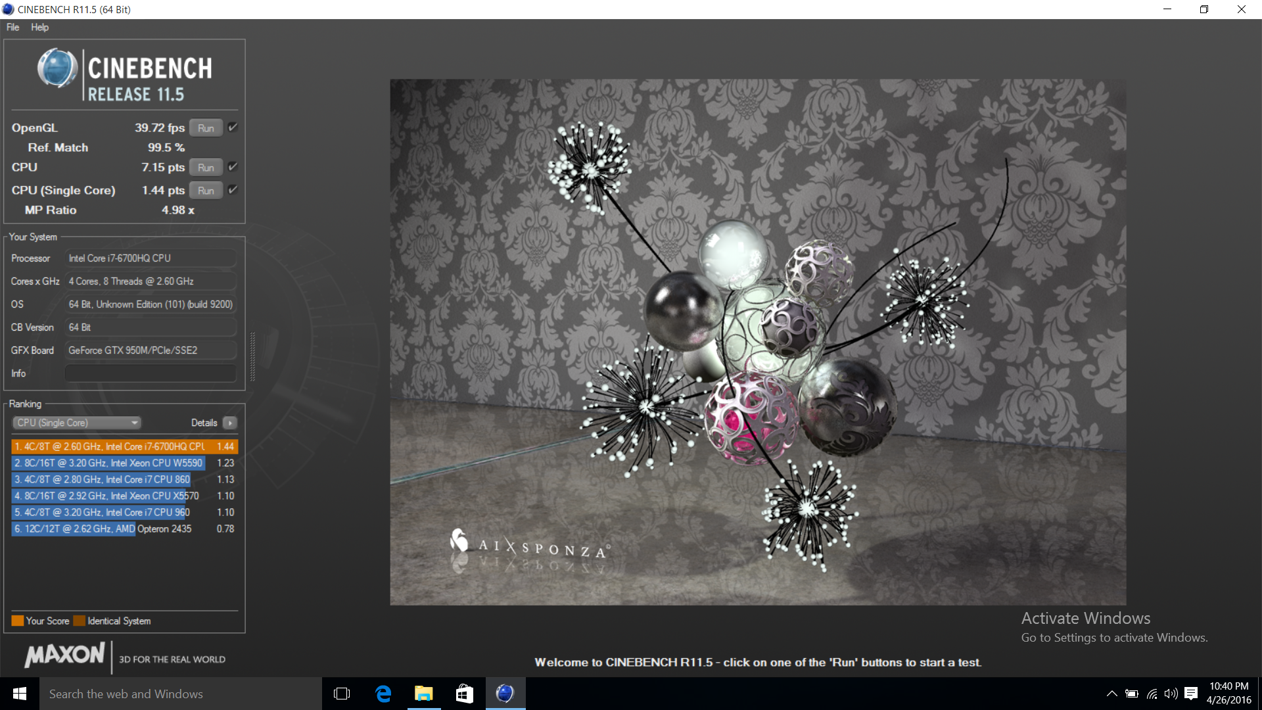The height and width of the screenshot is (710, 1262).
Task: Click the GFX Board field GeForce GTX 950M
Action: click(151, 350)
